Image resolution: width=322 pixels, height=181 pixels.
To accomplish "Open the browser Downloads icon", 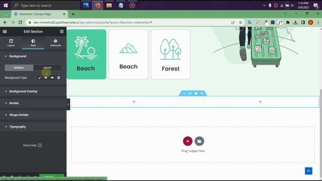I will point(295,22).
